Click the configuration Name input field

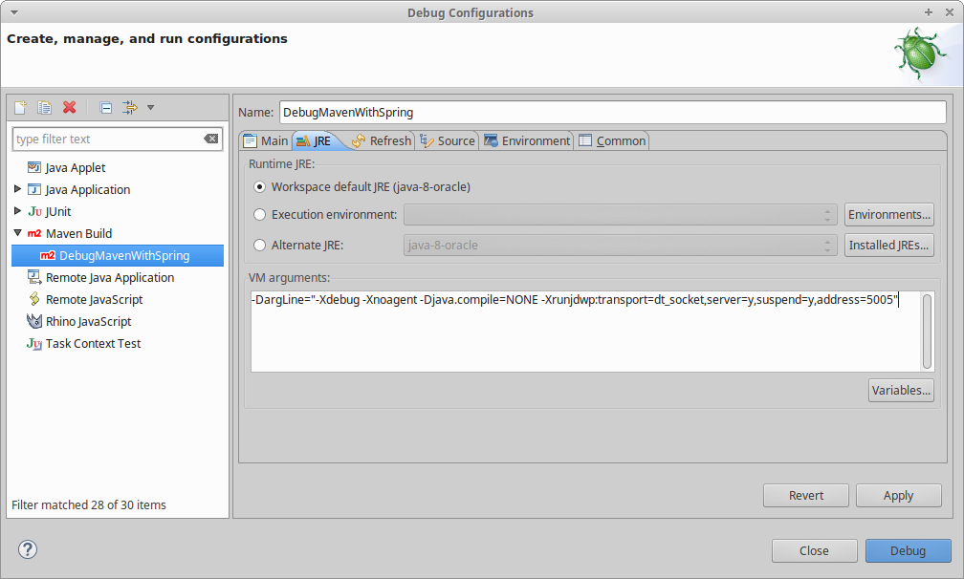coord(612,112)
